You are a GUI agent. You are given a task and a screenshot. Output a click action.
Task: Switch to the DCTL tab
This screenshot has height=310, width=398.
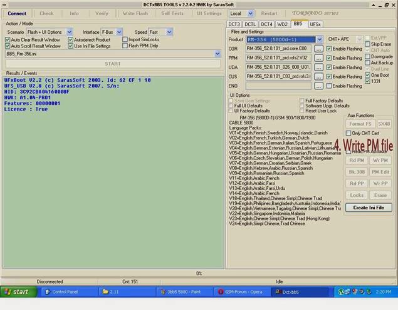click(250, 24)
